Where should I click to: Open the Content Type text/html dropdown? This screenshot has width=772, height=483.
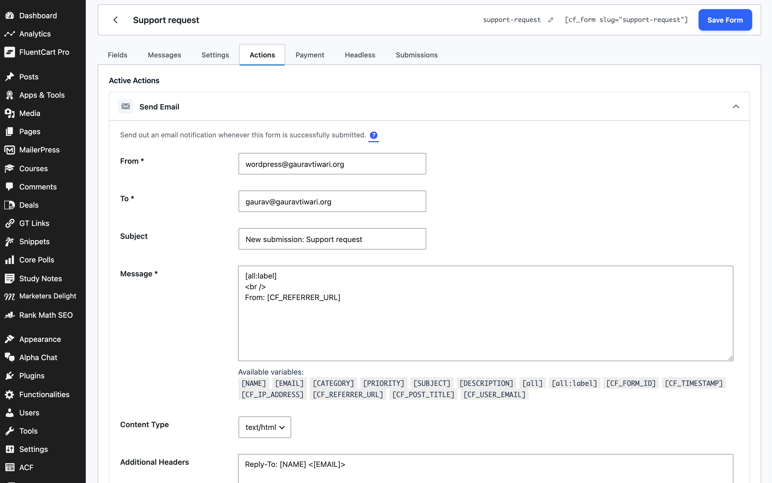tap(265, 427)
